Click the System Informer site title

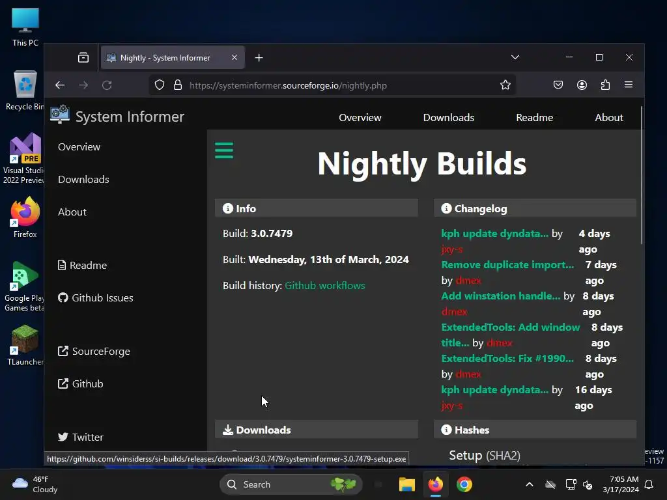pos(130,117)
